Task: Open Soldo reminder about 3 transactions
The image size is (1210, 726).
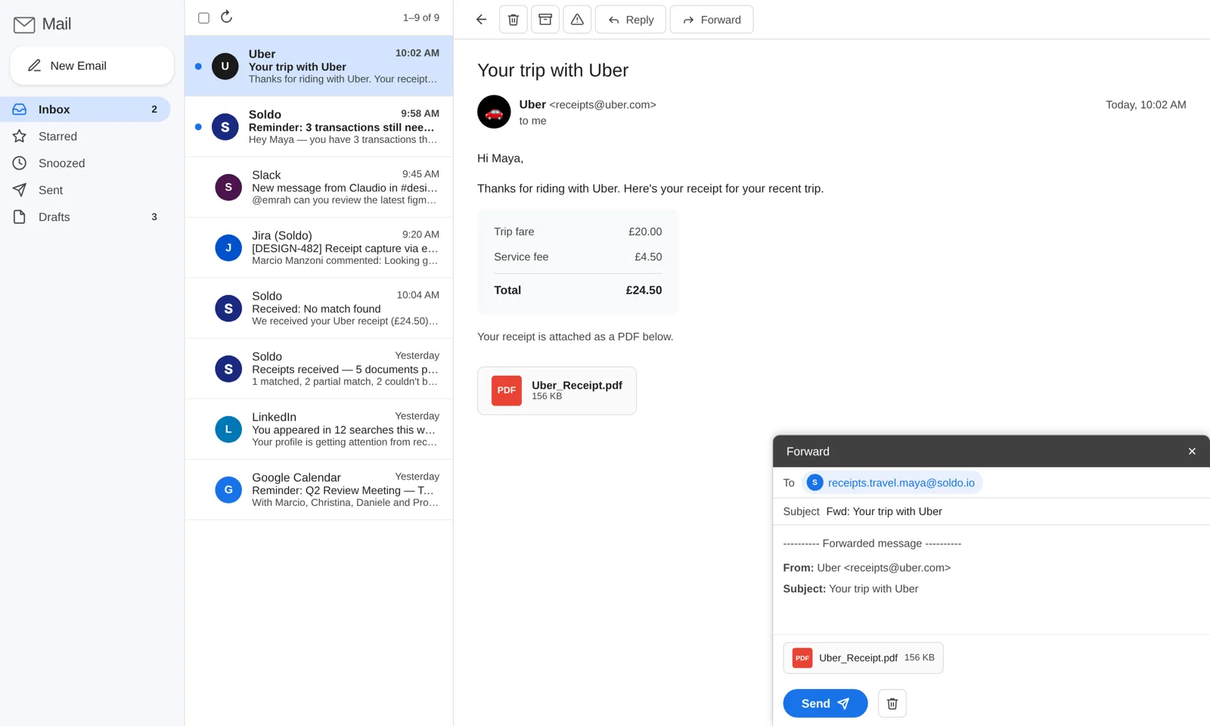Action: [x=319, y=127]
